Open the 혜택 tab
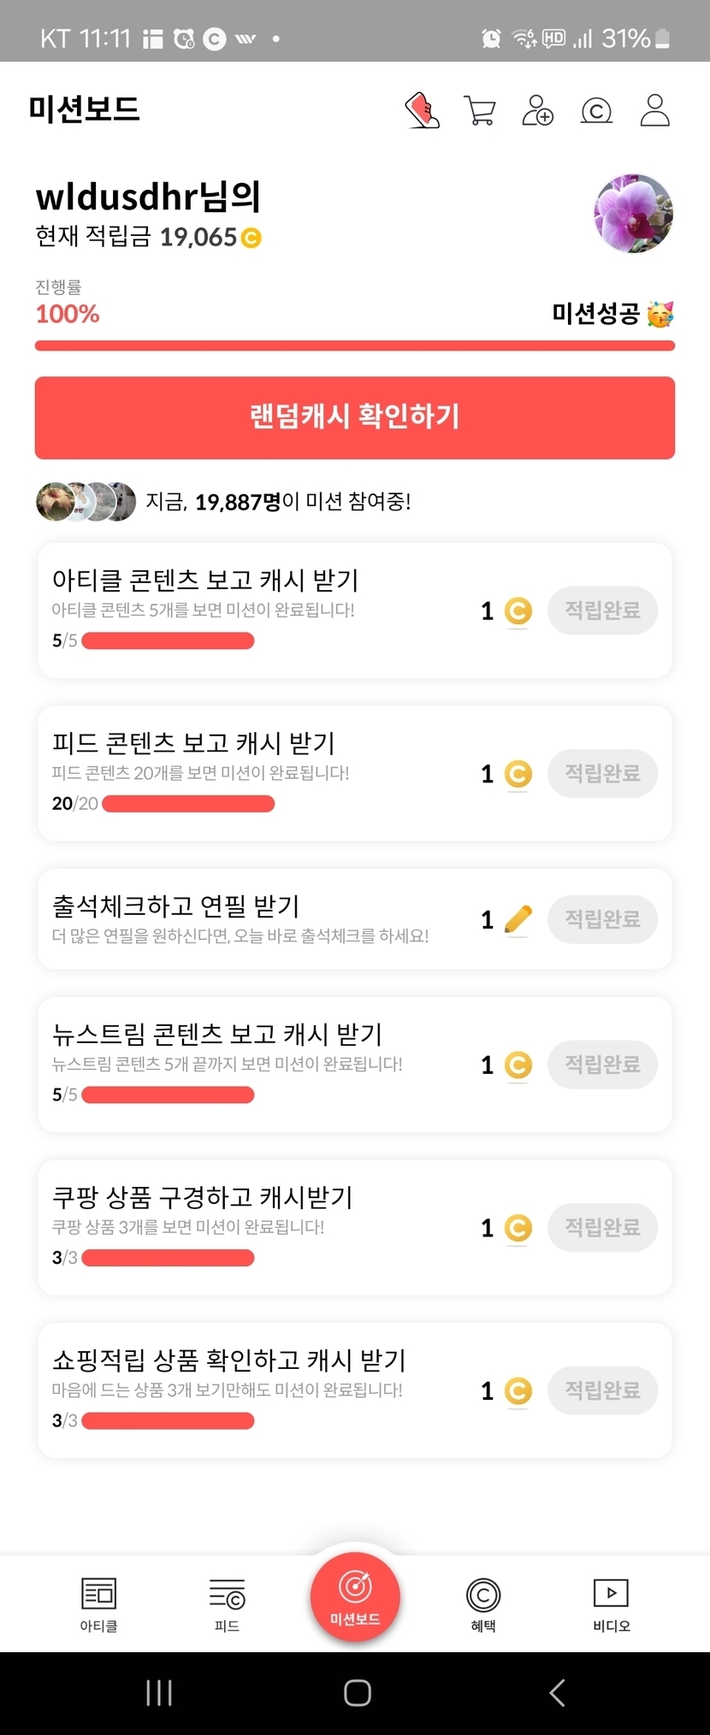Viewport: 710px width, 1735px height. [483, 1603]
